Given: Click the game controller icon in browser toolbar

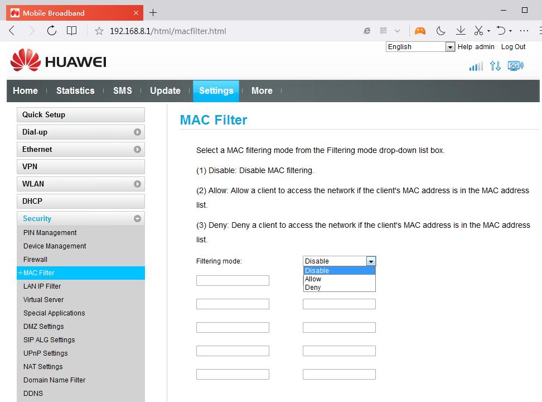Looking at the screenshot, I should [x=420, y=31].
